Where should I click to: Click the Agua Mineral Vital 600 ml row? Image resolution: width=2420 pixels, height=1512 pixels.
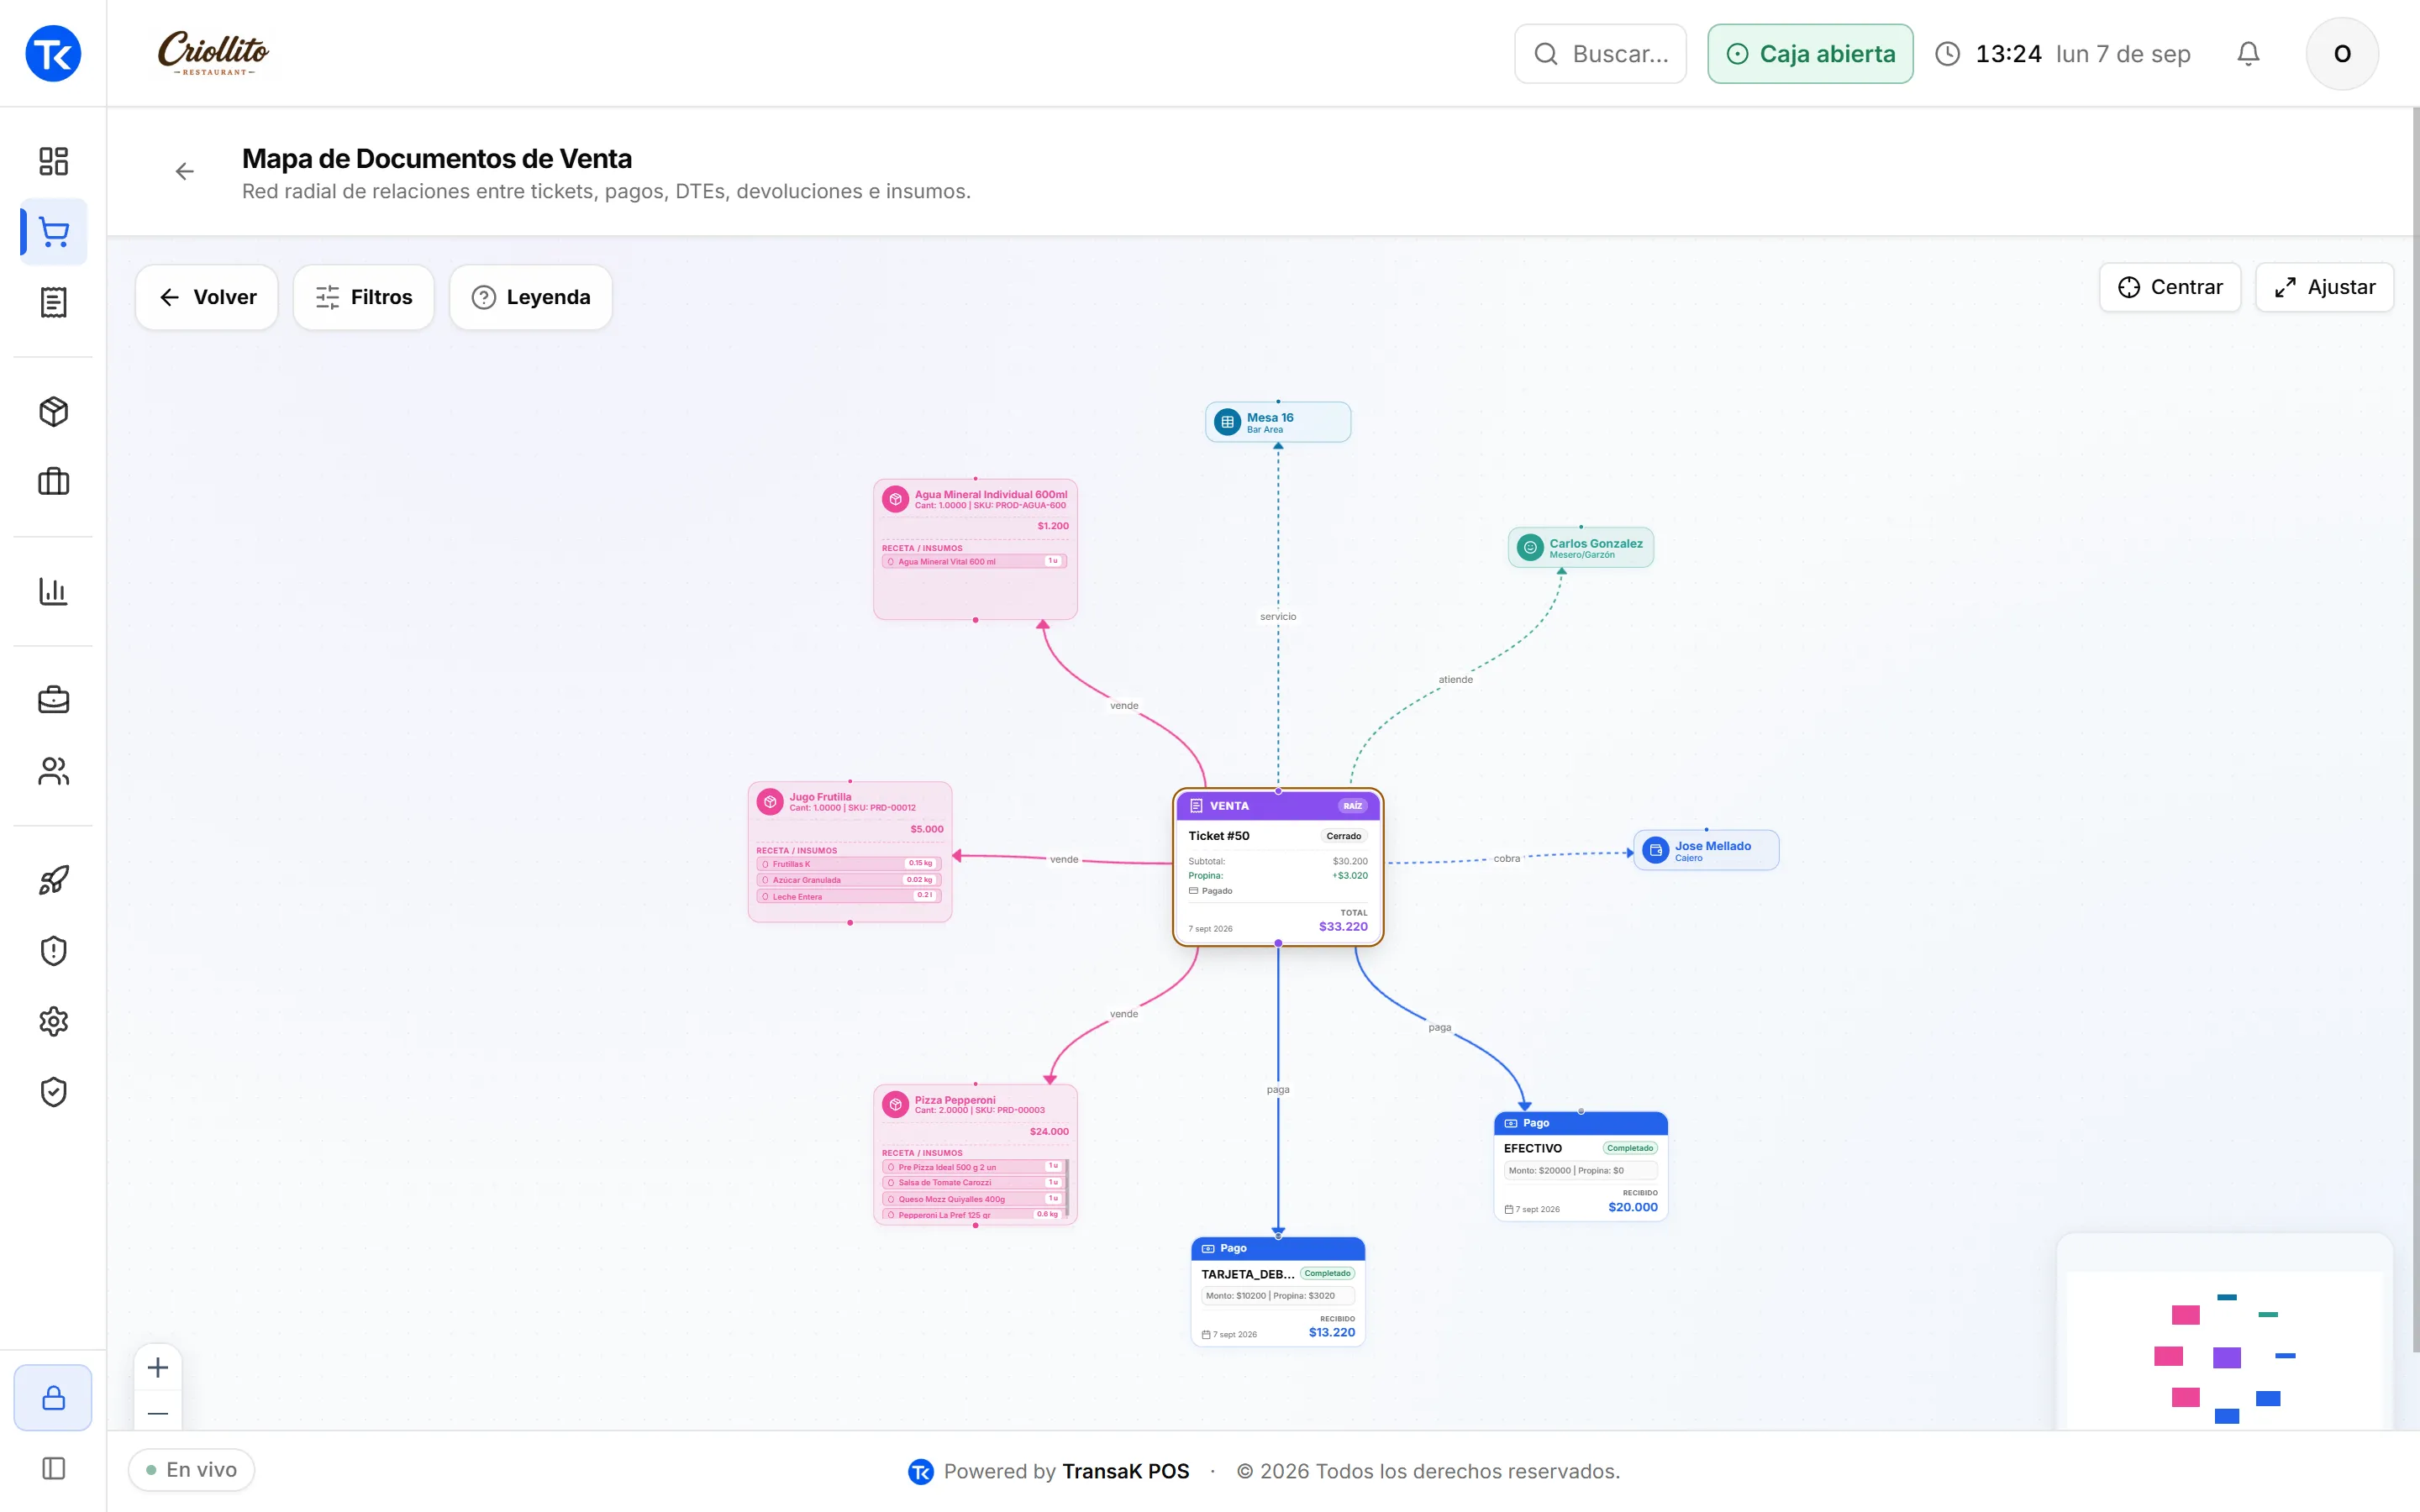[974, 561]
